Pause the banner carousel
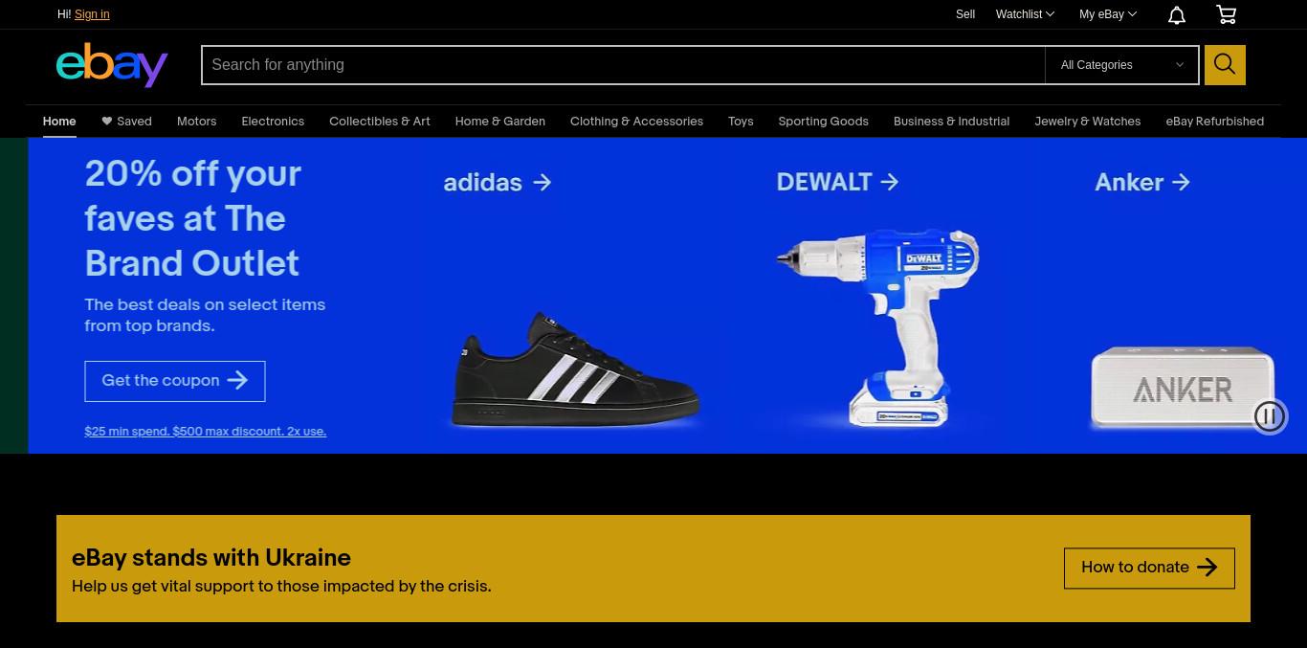1307x648 pixels. (x=1270, y=416)
